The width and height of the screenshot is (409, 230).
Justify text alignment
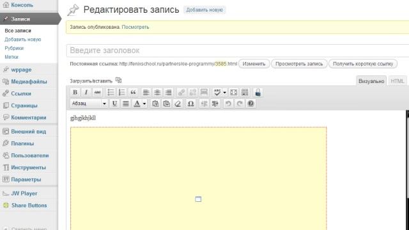coord(126,103)
